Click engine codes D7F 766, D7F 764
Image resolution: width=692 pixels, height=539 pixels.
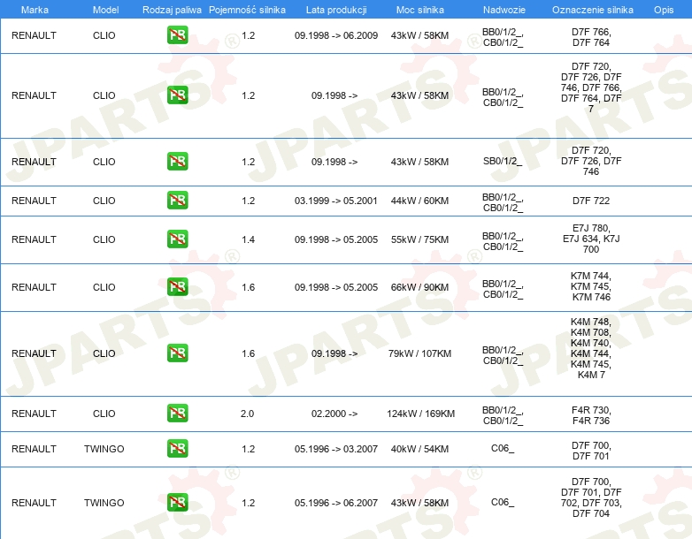tap(591, 37)
